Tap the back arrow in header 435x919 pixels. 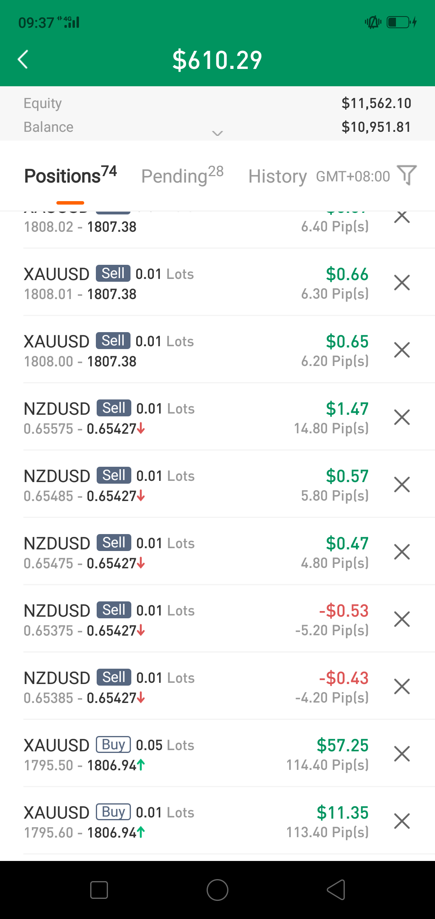click(23, 60)
